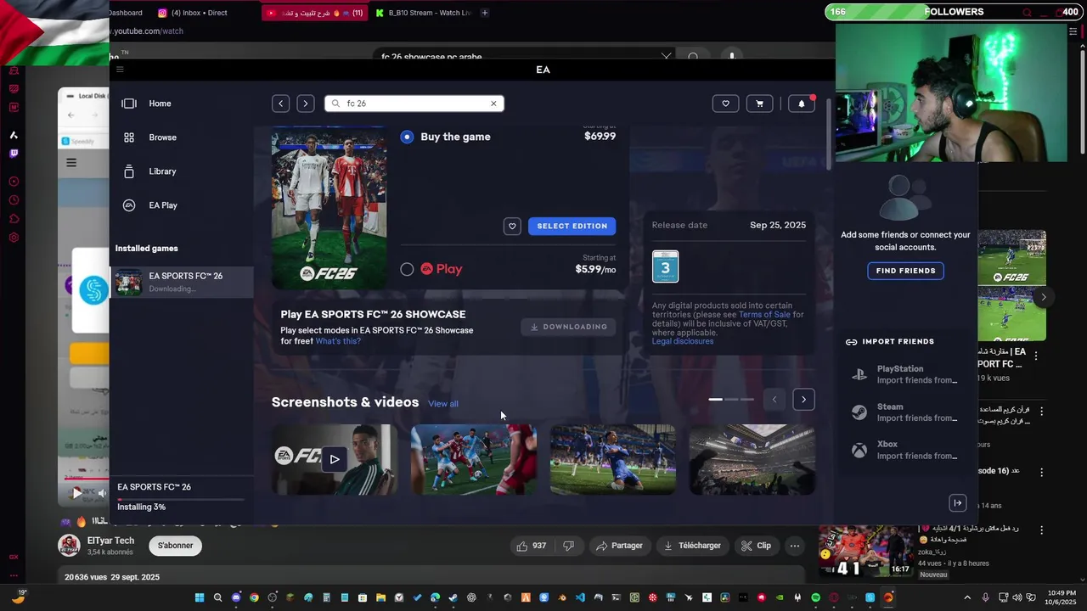1087x611 pixels.
Task: Click the EA search field containing fc 26
Action: [x=414, y=104]
